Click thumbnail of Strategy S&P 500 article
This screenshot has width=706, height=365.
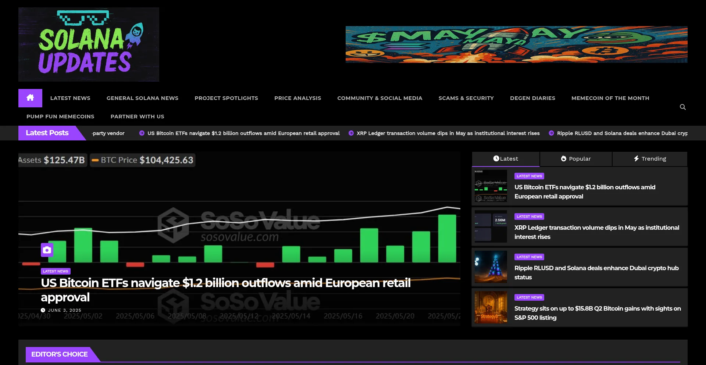[491, 307]
